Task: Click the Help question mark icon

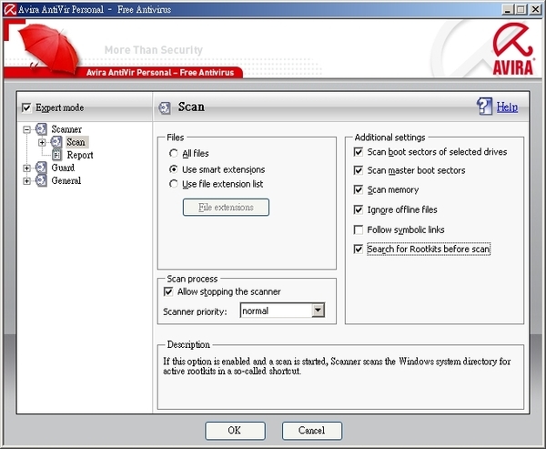Action: [x=484, y=107]
